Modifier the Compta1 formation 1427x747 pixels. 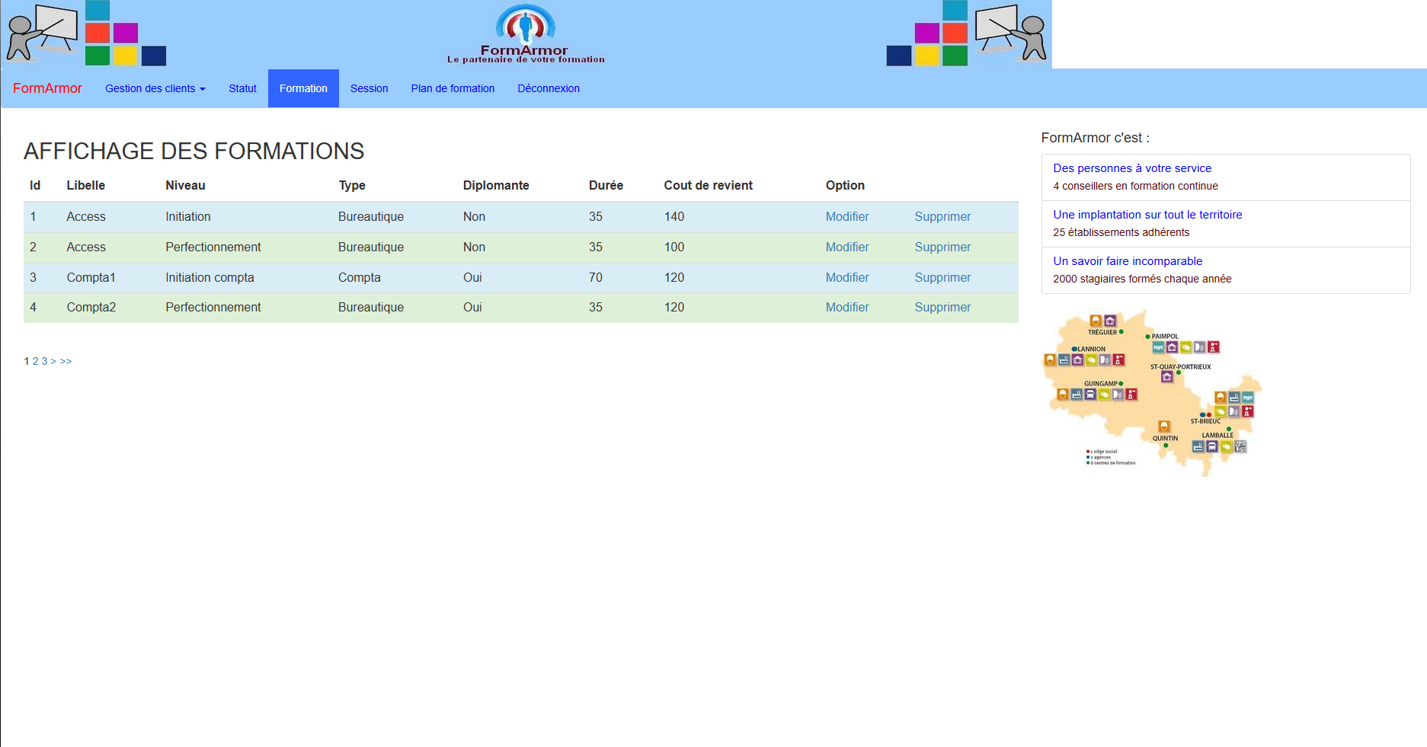847,278
